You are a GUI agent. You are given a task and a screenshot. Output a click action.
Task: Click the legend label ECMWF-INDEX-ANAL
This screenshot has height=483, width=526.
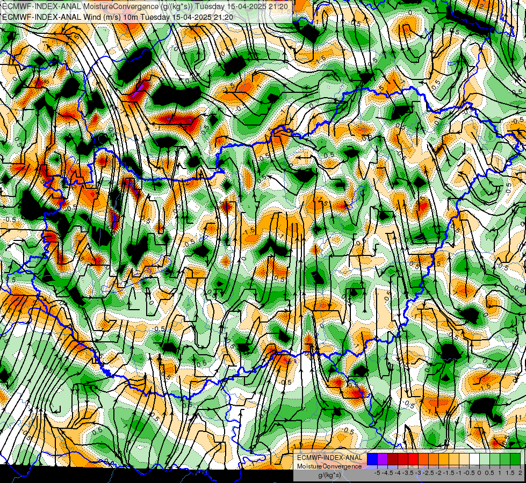pos(329,458)
